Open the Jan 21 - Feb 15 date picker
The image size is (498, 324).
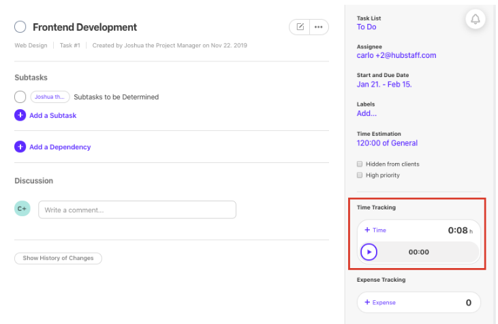[384, 85]
